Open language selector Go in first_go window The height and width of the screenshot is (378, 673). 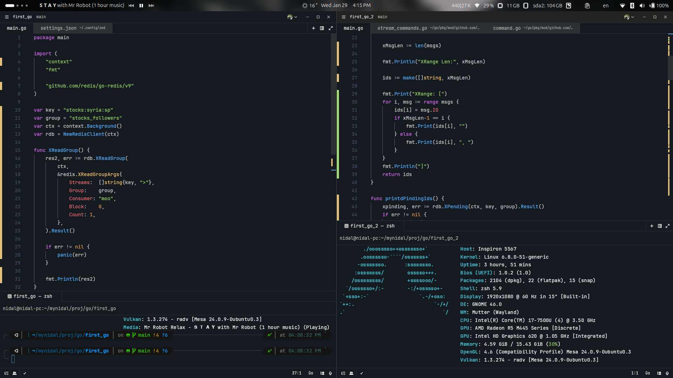[311, 373]
